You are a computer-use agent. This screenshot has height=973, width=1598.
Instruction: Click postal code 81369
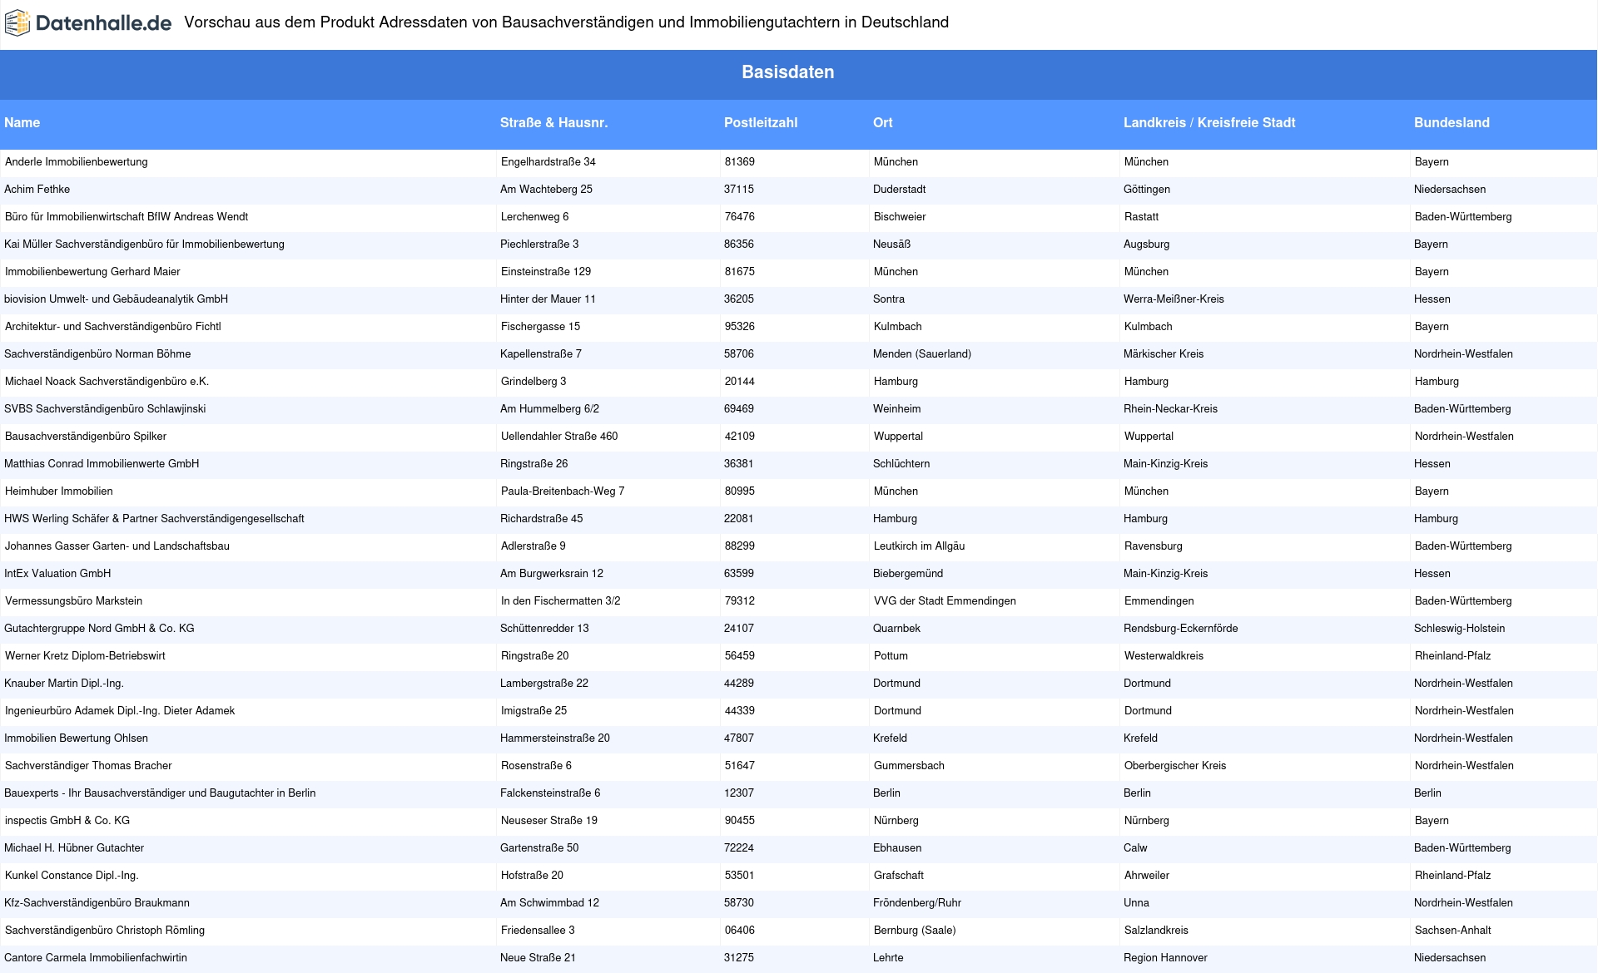click(x=740, y=162)
